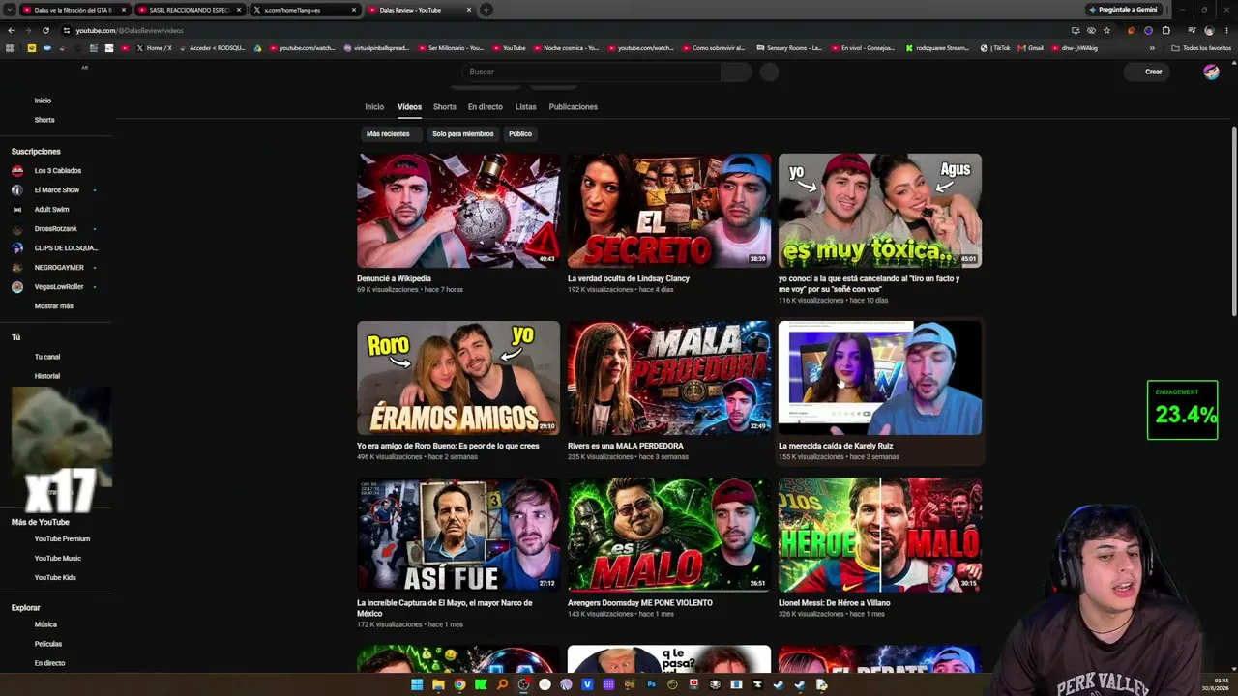Image resolution: width=1238 pixels, height=696 pixels.
Task: Open VegasLowRoller channel avatar
Action: (x=17, y=287)
